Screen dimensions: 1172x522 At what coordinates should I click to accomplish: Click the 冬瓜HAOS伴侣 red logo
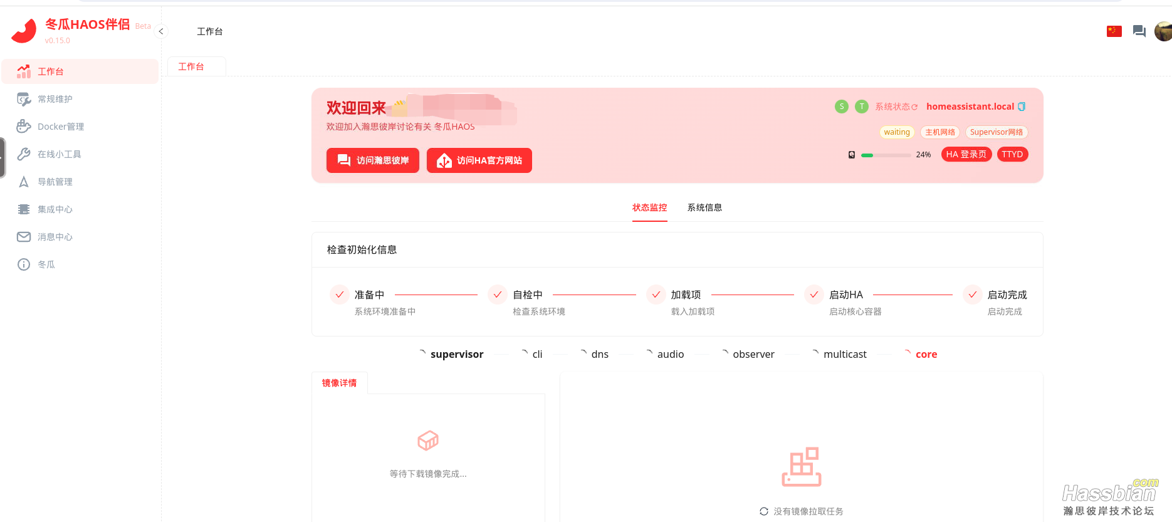coord(24,31)
